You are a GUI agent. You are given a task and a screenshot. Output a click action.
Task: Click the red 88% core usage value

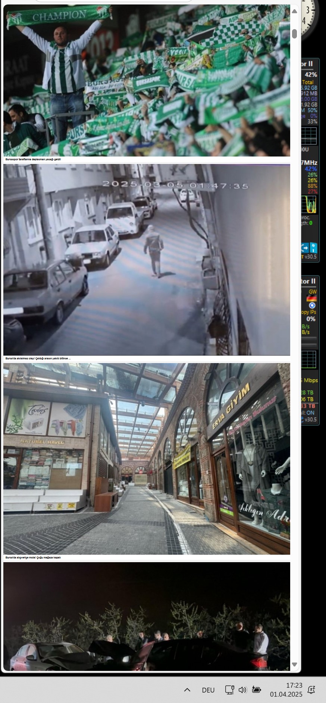click(x=312, y=186)
